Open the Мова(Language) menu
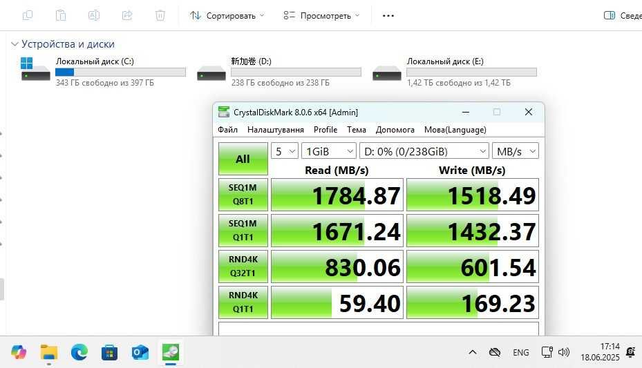Screen dimensions: 642x368 coord(455,130)
